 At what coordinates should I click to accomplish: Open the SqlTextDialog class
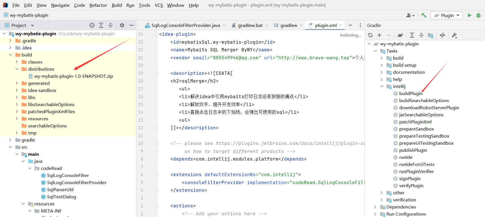[x=61, y=197]
